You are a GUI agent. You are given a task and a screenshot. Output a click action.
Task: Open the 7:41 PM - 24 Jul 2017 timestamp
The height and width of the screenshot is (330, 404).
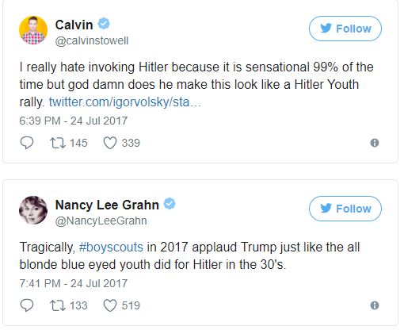pyautogui.click(x=74, y=283)
